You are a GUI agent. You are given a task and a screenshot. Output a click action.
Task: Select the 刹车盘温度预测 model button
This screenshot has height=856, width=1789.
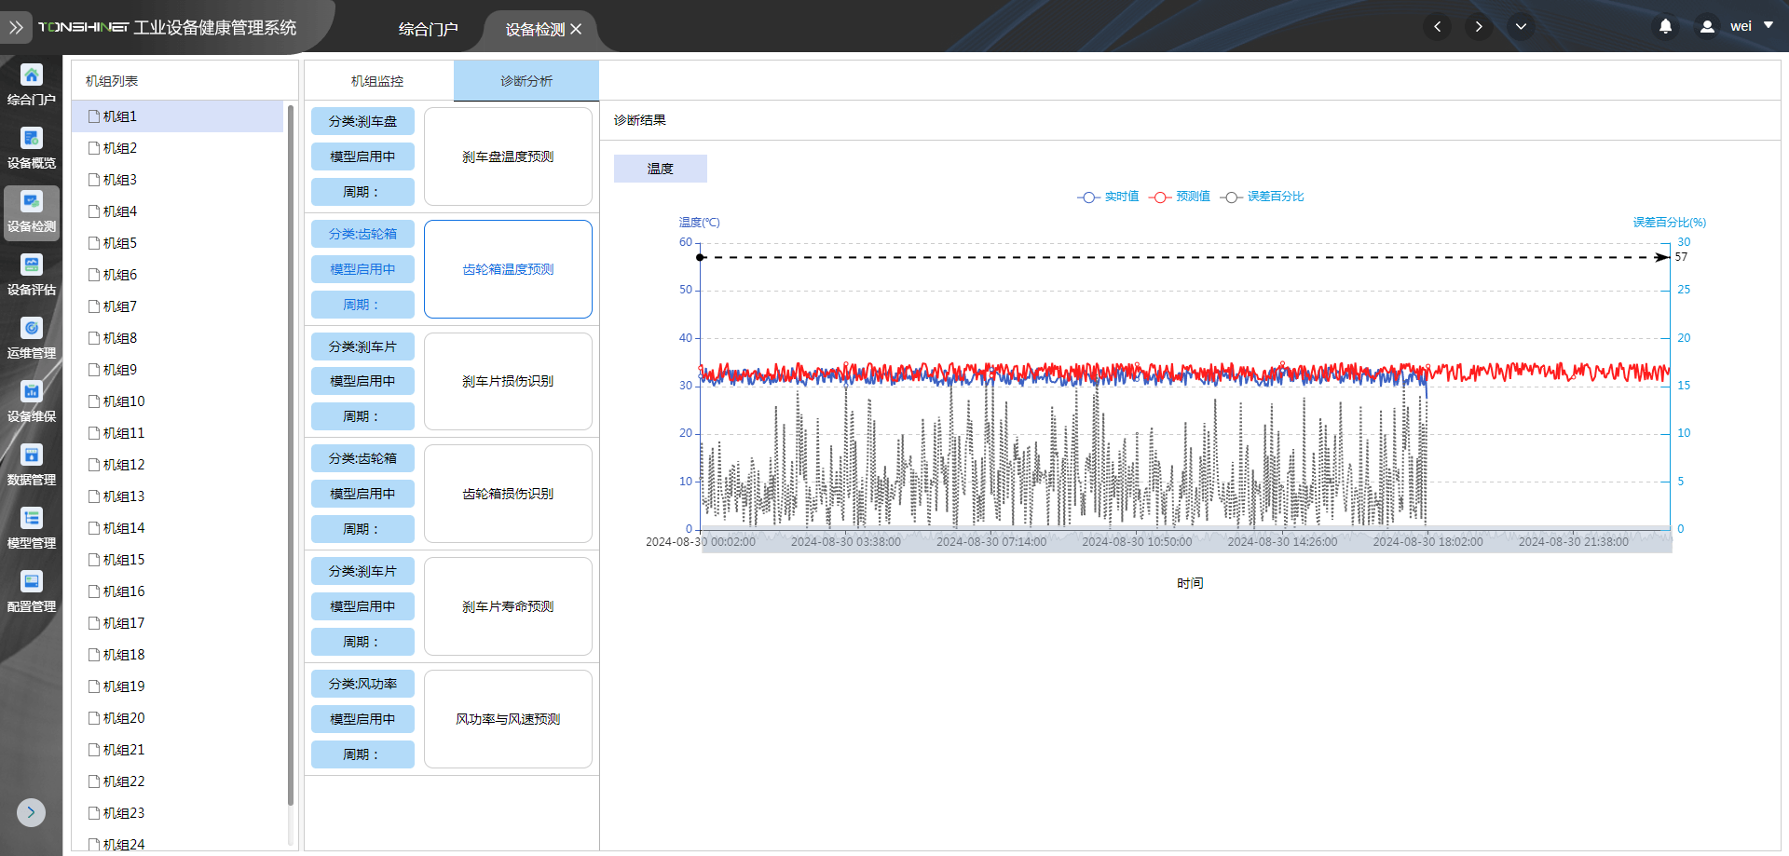pyautogui.click(x=508, y=156)
